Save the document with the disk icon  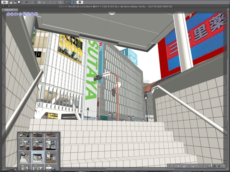click(x=19, y=2)
